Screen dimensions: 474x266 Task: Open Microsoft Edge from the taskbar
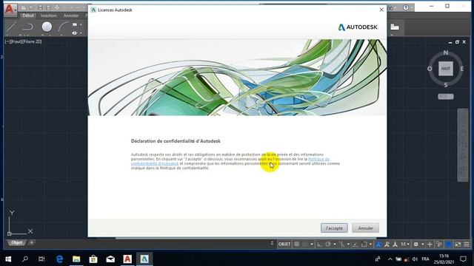pos(59,259)
